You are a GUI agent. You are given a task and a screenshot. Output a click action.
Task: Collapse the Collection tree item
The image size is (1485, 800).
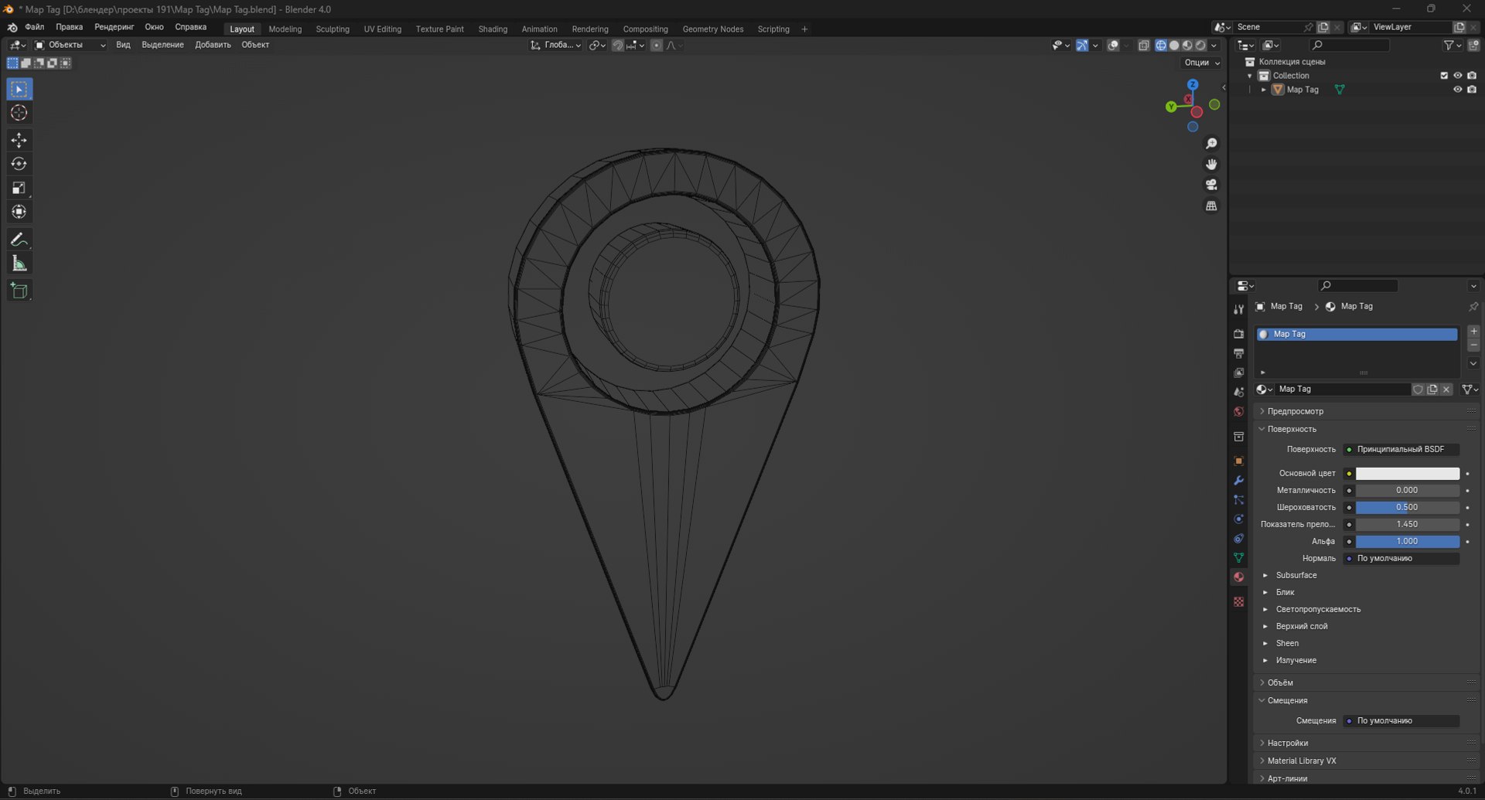tap(1250, 76)
